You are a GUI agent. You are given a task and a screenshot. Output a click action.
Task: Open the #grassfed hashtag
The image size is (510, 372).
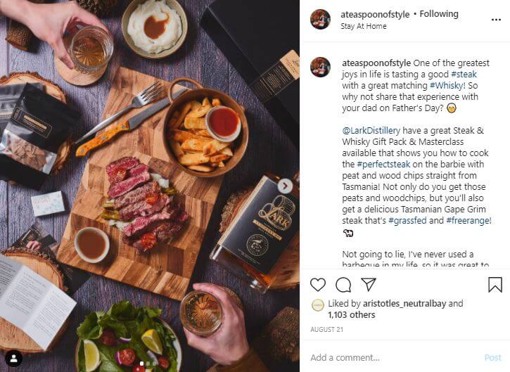407,221
